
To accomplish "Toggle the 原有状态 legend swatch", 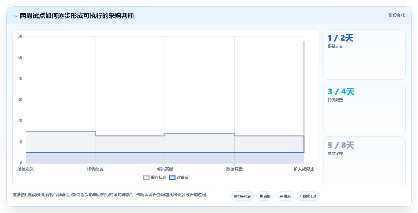I will pos(146,177).
